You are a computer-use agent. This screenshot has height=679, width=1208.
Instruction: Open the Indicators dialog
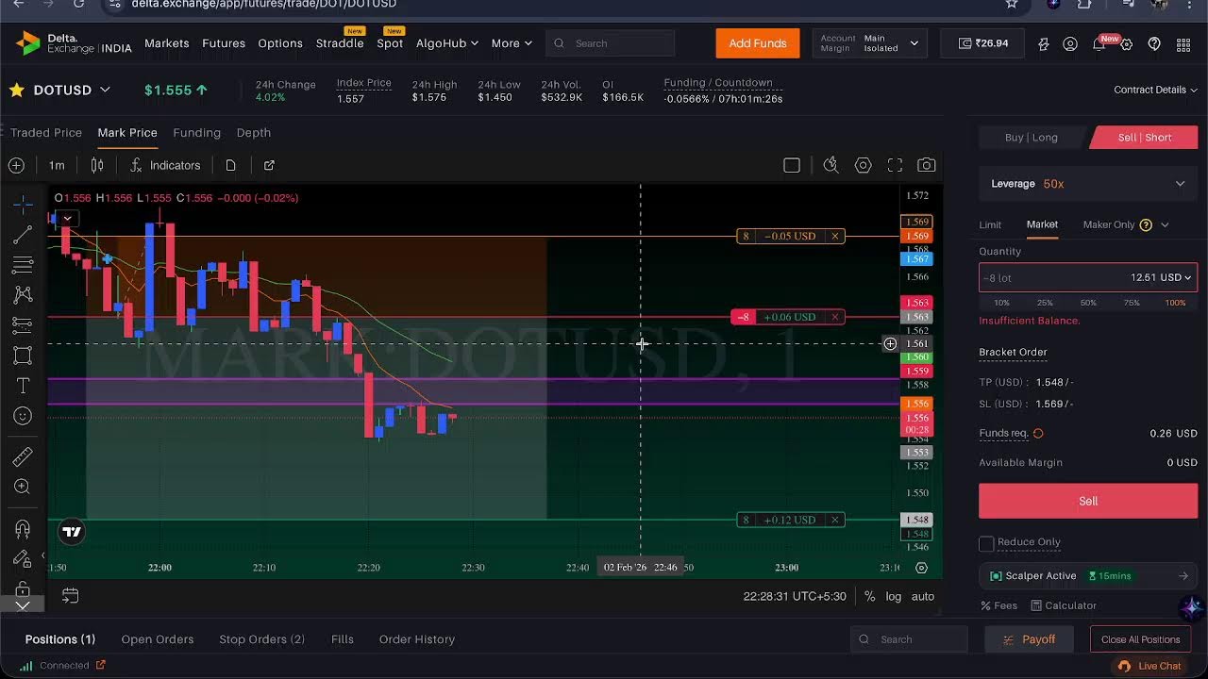point(165,165)
